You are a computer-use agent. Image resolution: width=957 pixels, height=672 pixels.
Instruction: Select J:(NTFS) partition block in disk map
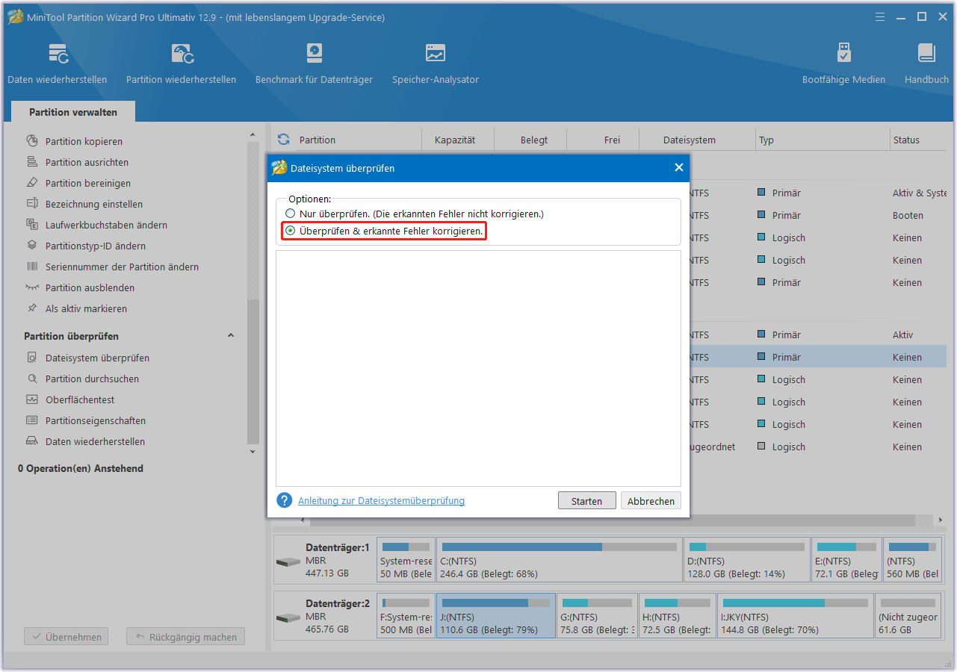(496, 616)
